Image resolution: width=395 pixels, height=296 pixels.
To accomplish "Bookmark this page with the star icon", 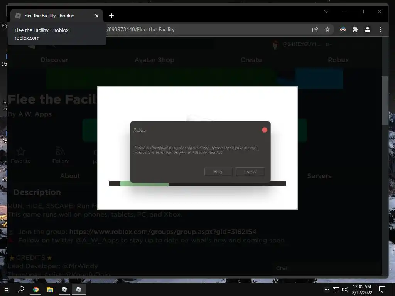I will pos(327,29).
